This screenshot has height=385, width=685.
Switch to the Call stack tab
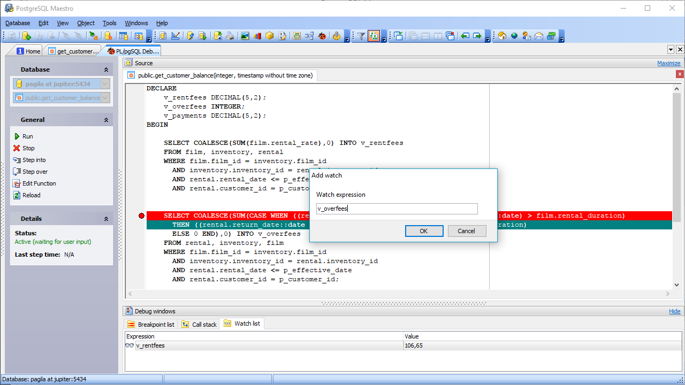pos(199,324)
